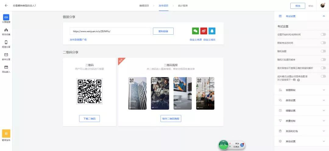
Task: Select the wall screen poster thumbnail
Action: coord(182,93)
